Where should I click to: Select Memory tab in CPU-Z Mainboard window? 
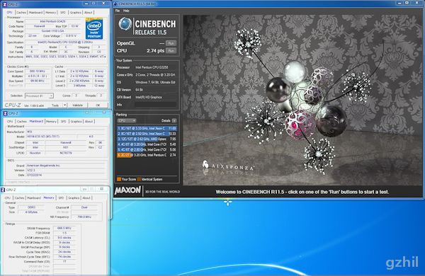pyautogui.click(x=51, y=121)
